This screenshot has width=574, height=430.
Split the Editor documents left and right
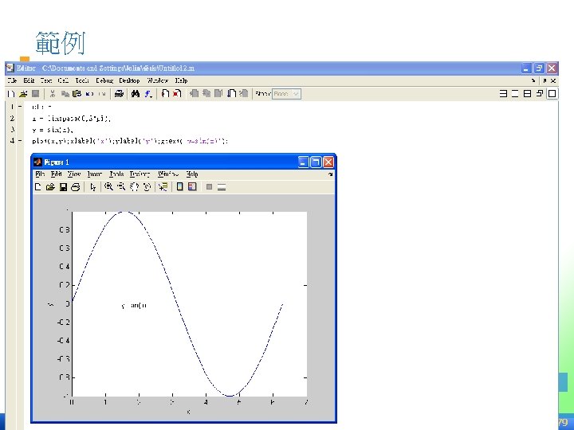(x=515, y=94)
